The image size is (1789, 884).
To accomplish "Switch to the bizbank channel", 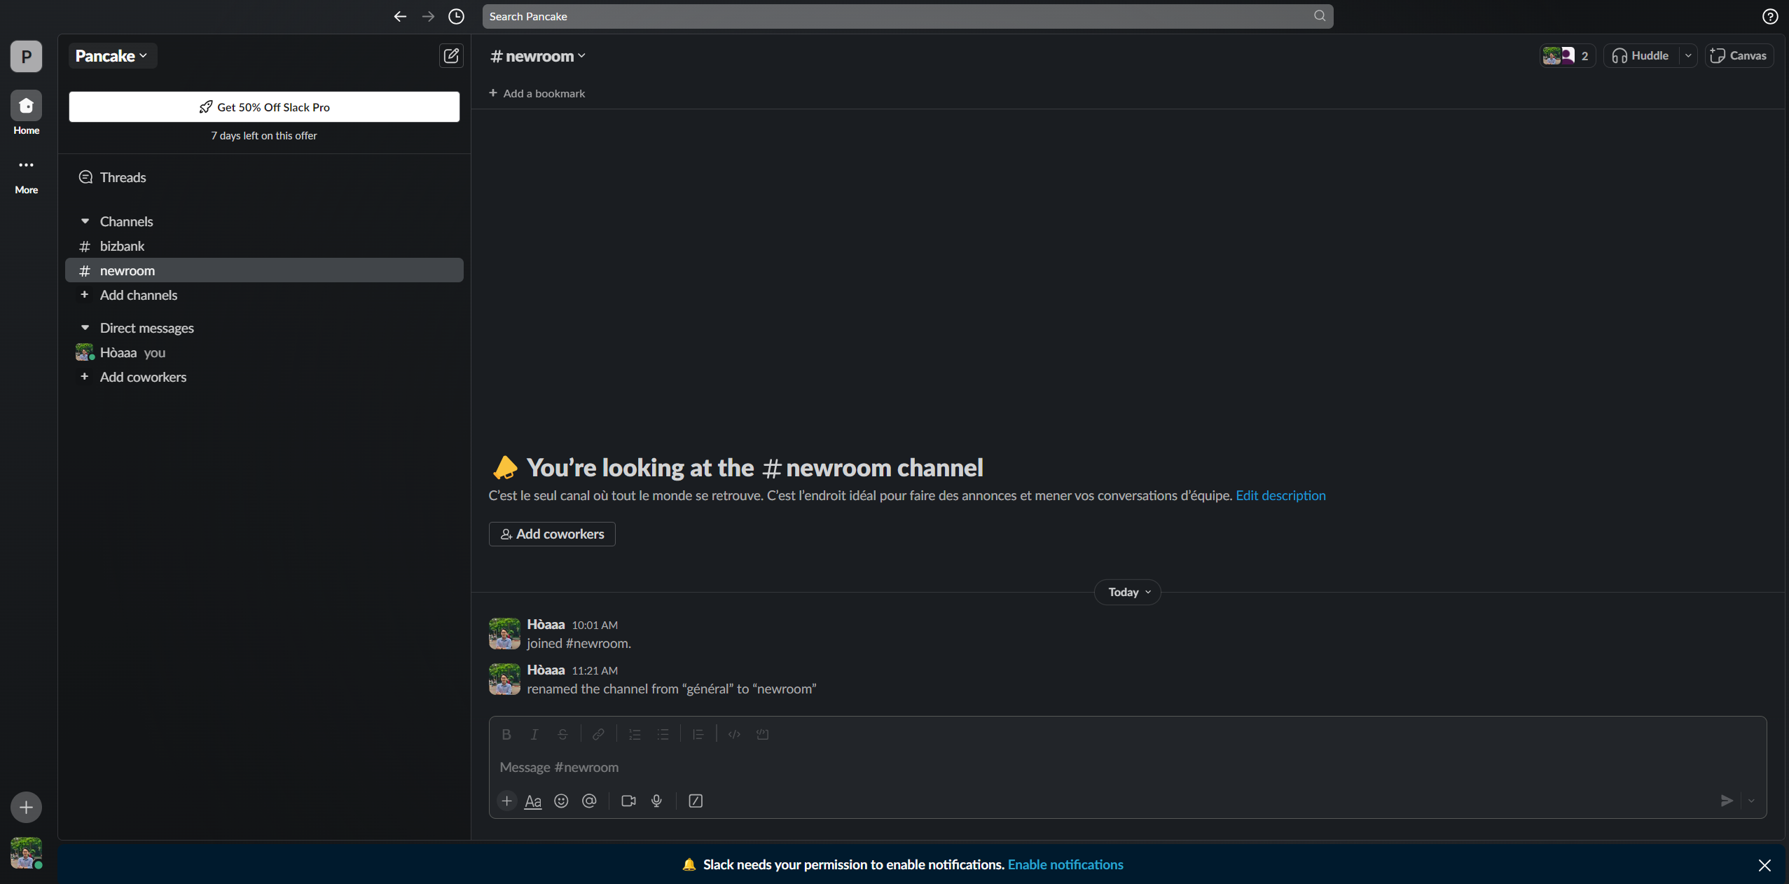I will click(x=122, y=246).
